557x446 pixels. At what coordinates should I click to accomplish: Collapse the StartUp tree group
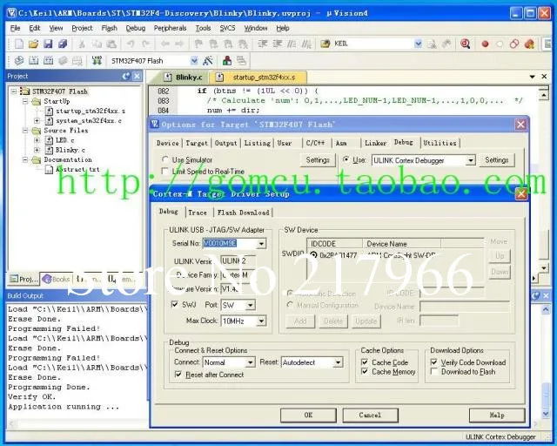[25, 101]
